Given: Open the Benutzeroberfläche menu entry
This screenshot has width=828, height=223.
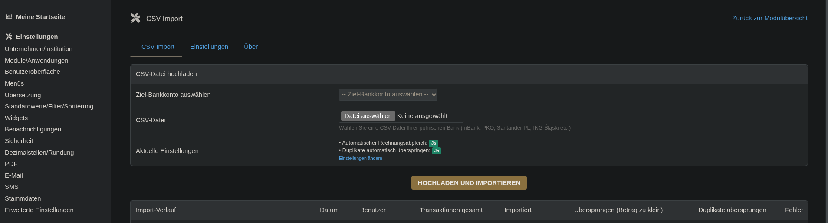Looking at the screenshot, I should point(33,72).
